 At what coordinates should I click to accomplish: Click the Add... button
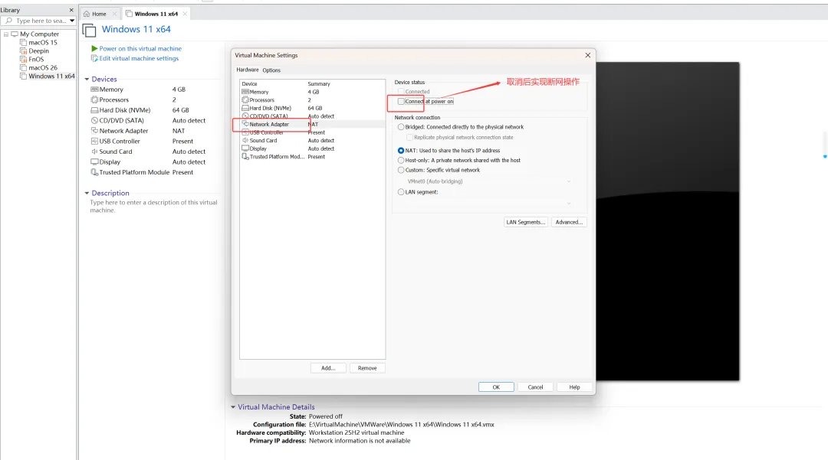[328, 368]
